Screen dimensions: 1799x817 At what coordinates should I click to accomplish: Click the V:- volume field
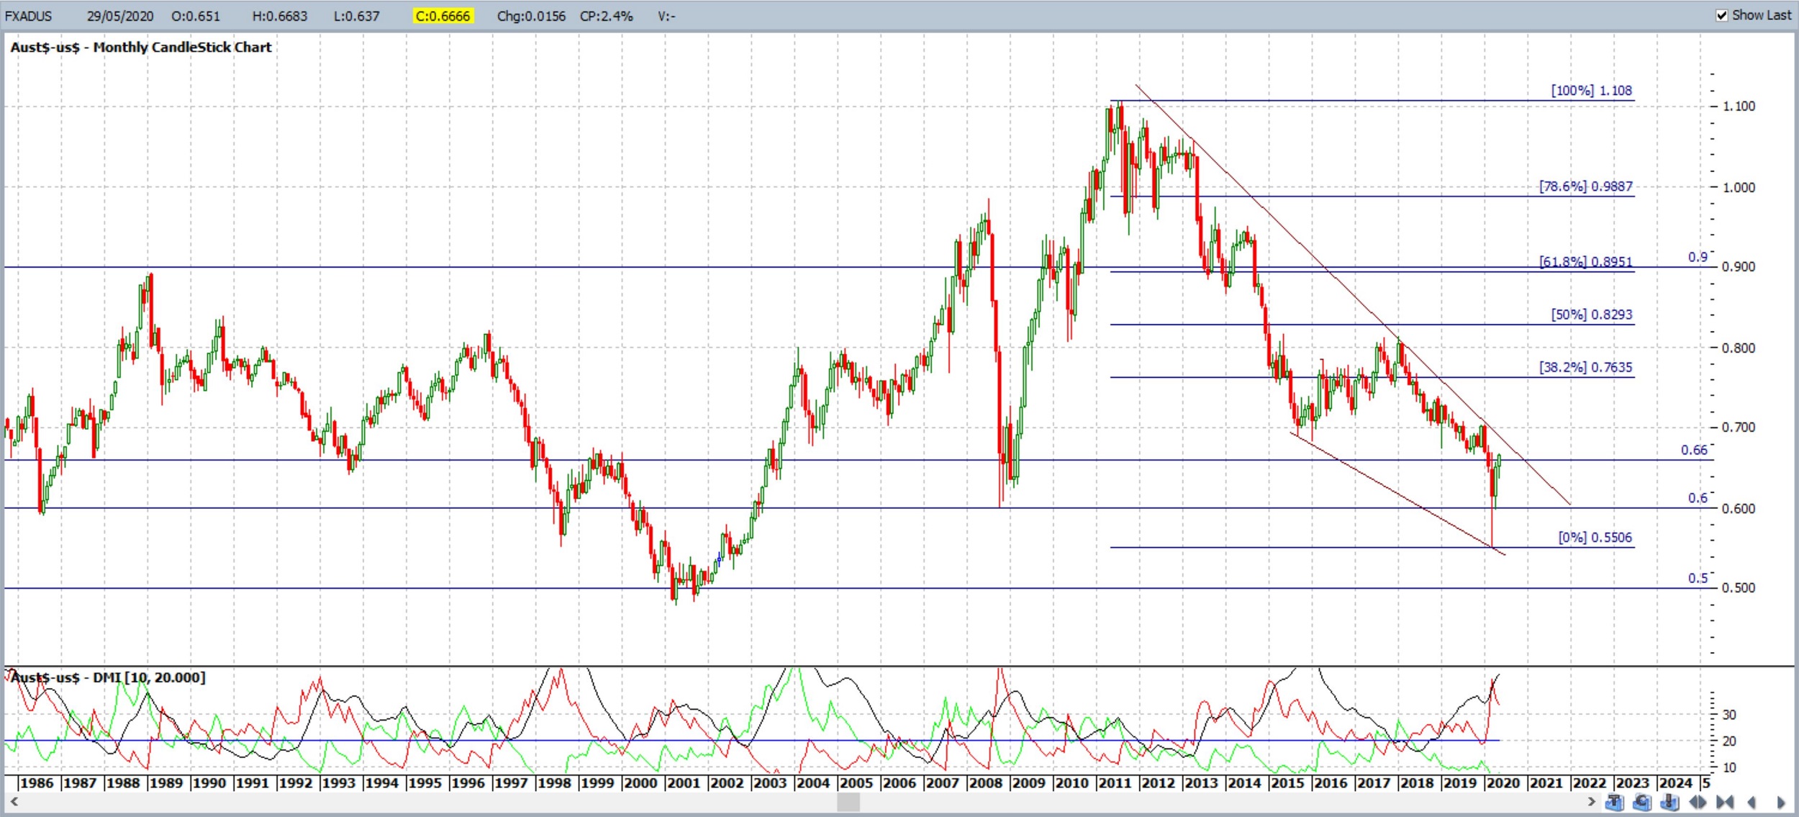(x=666, y=16)
